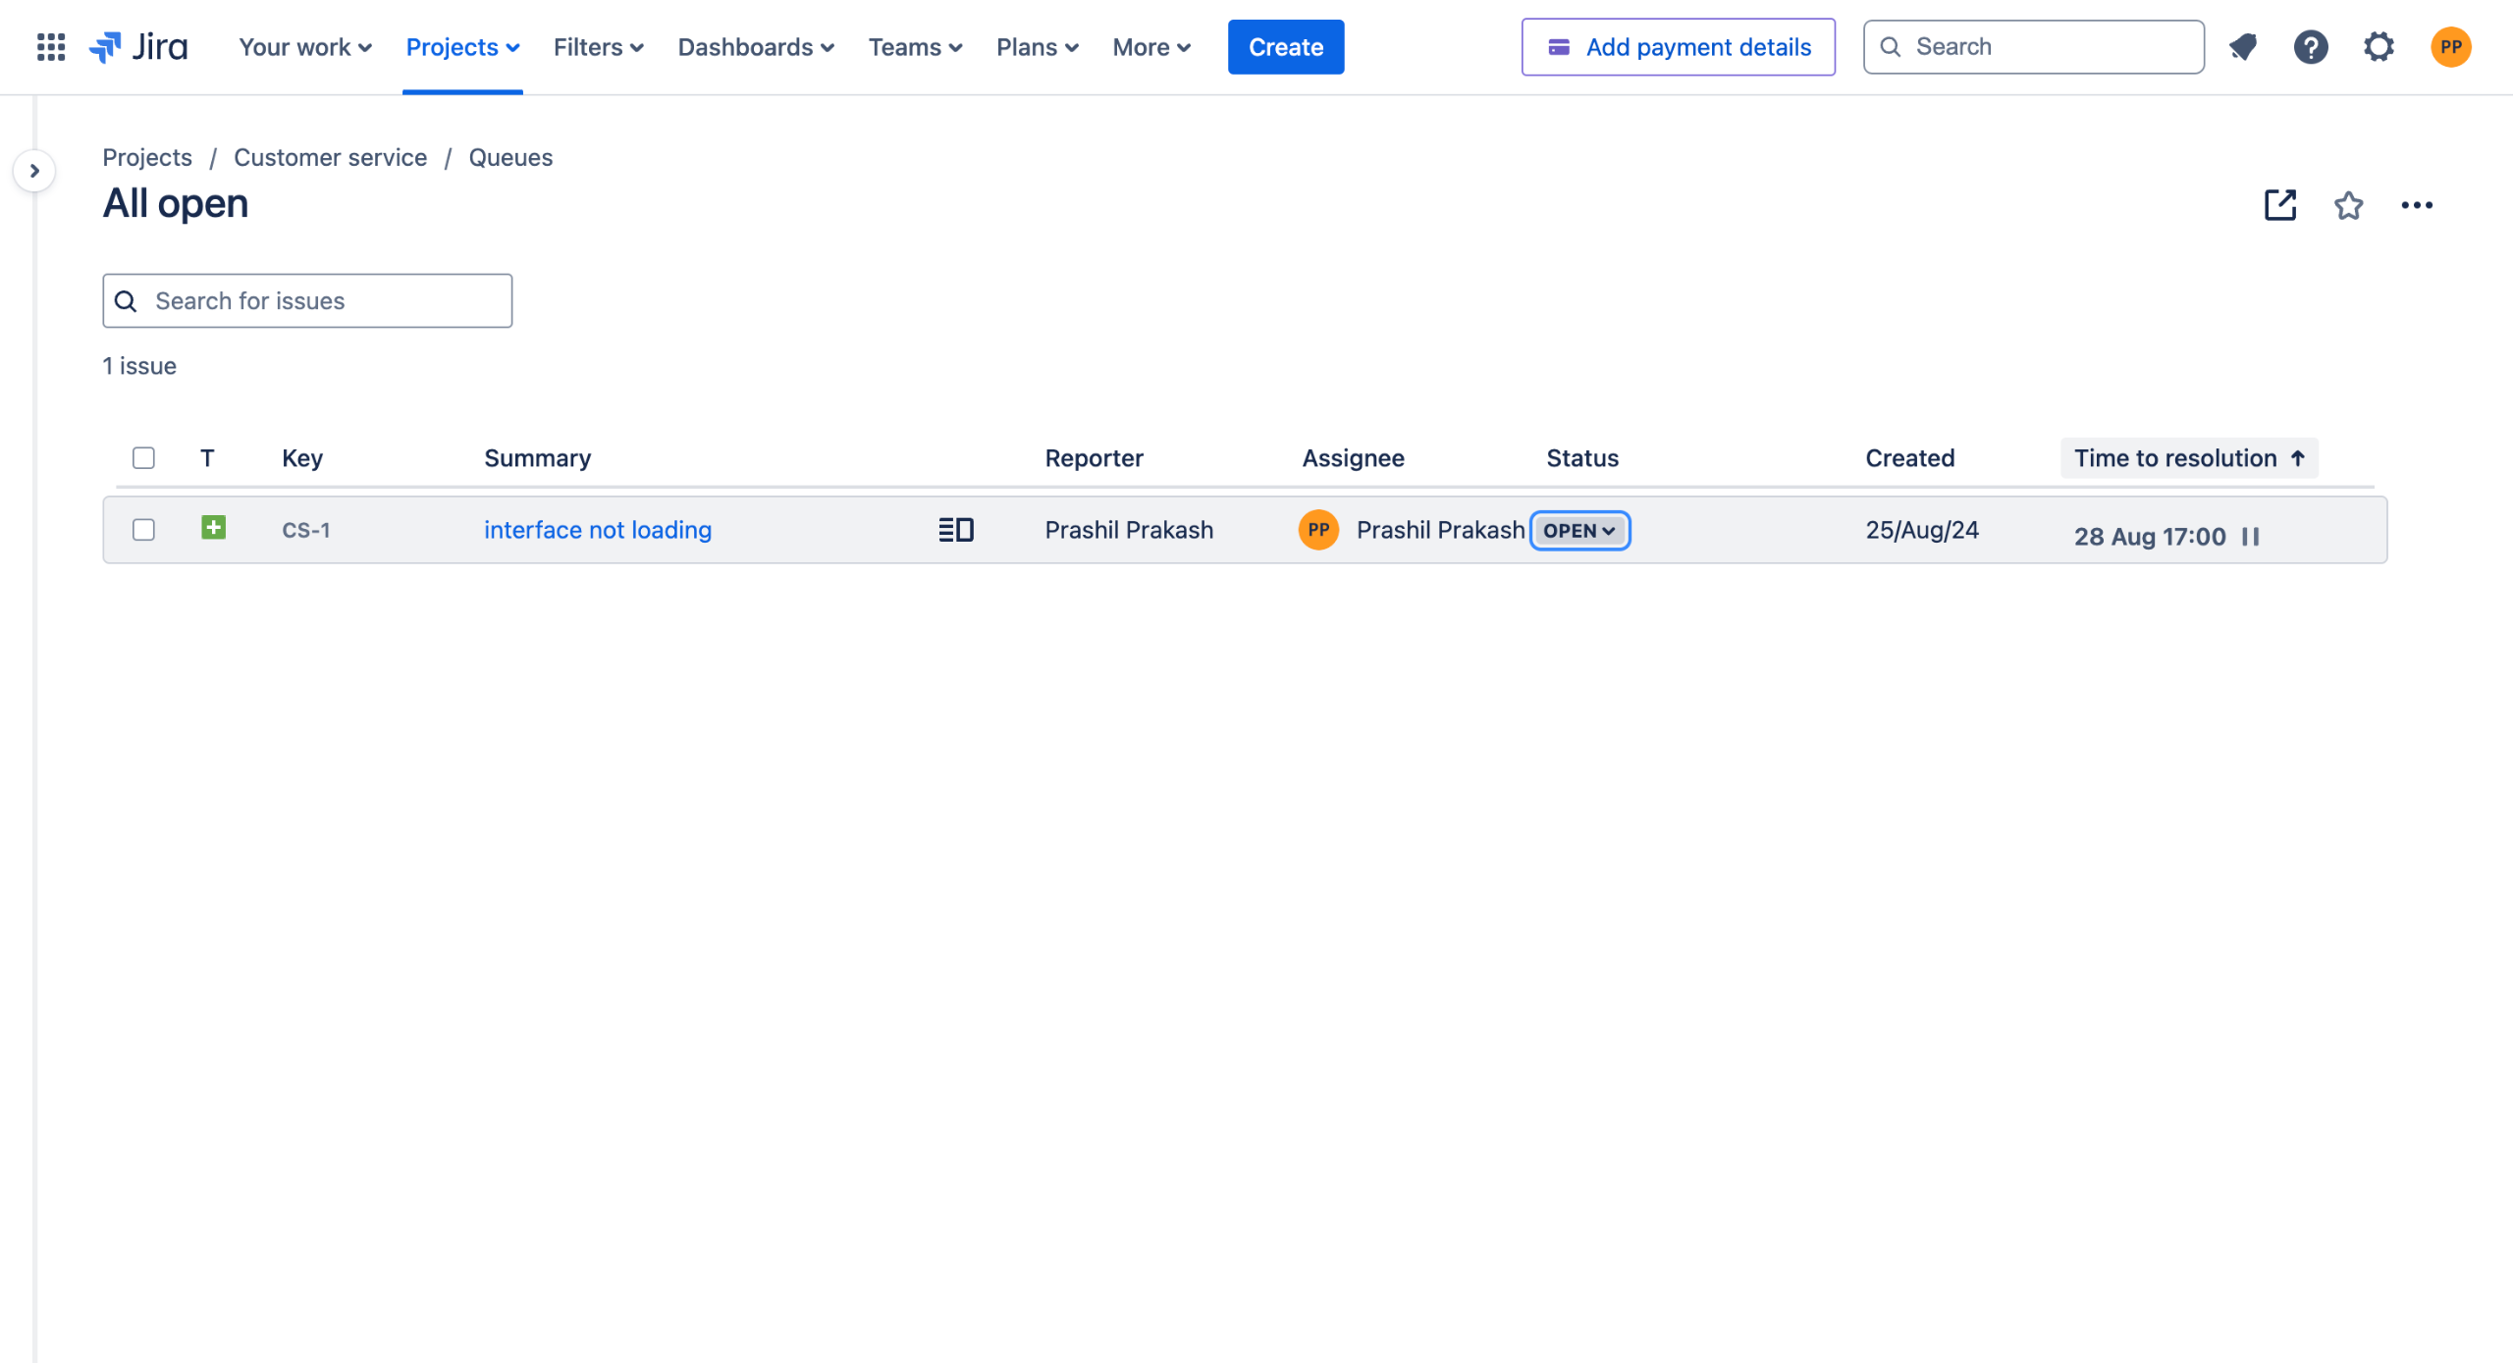
Task: Open the Filters menu
Action: click(x=598, y=46)
